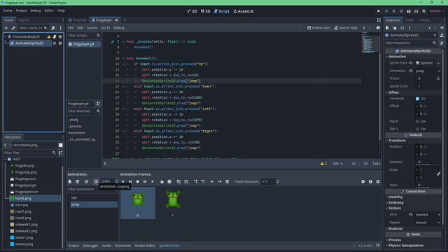Toggle visibility of CharacterBody2D node
Viewport: 448px width, 252px height.
60,36
